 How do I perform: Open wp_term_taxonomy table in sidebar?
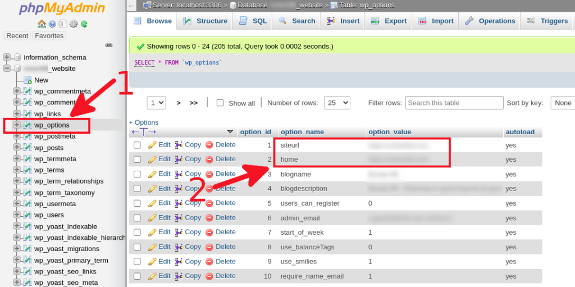65,193
